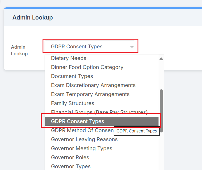This screenshot has height=179, width=206.
Task: Select Governor Types from the dropdown
Action: coord(71,166)
